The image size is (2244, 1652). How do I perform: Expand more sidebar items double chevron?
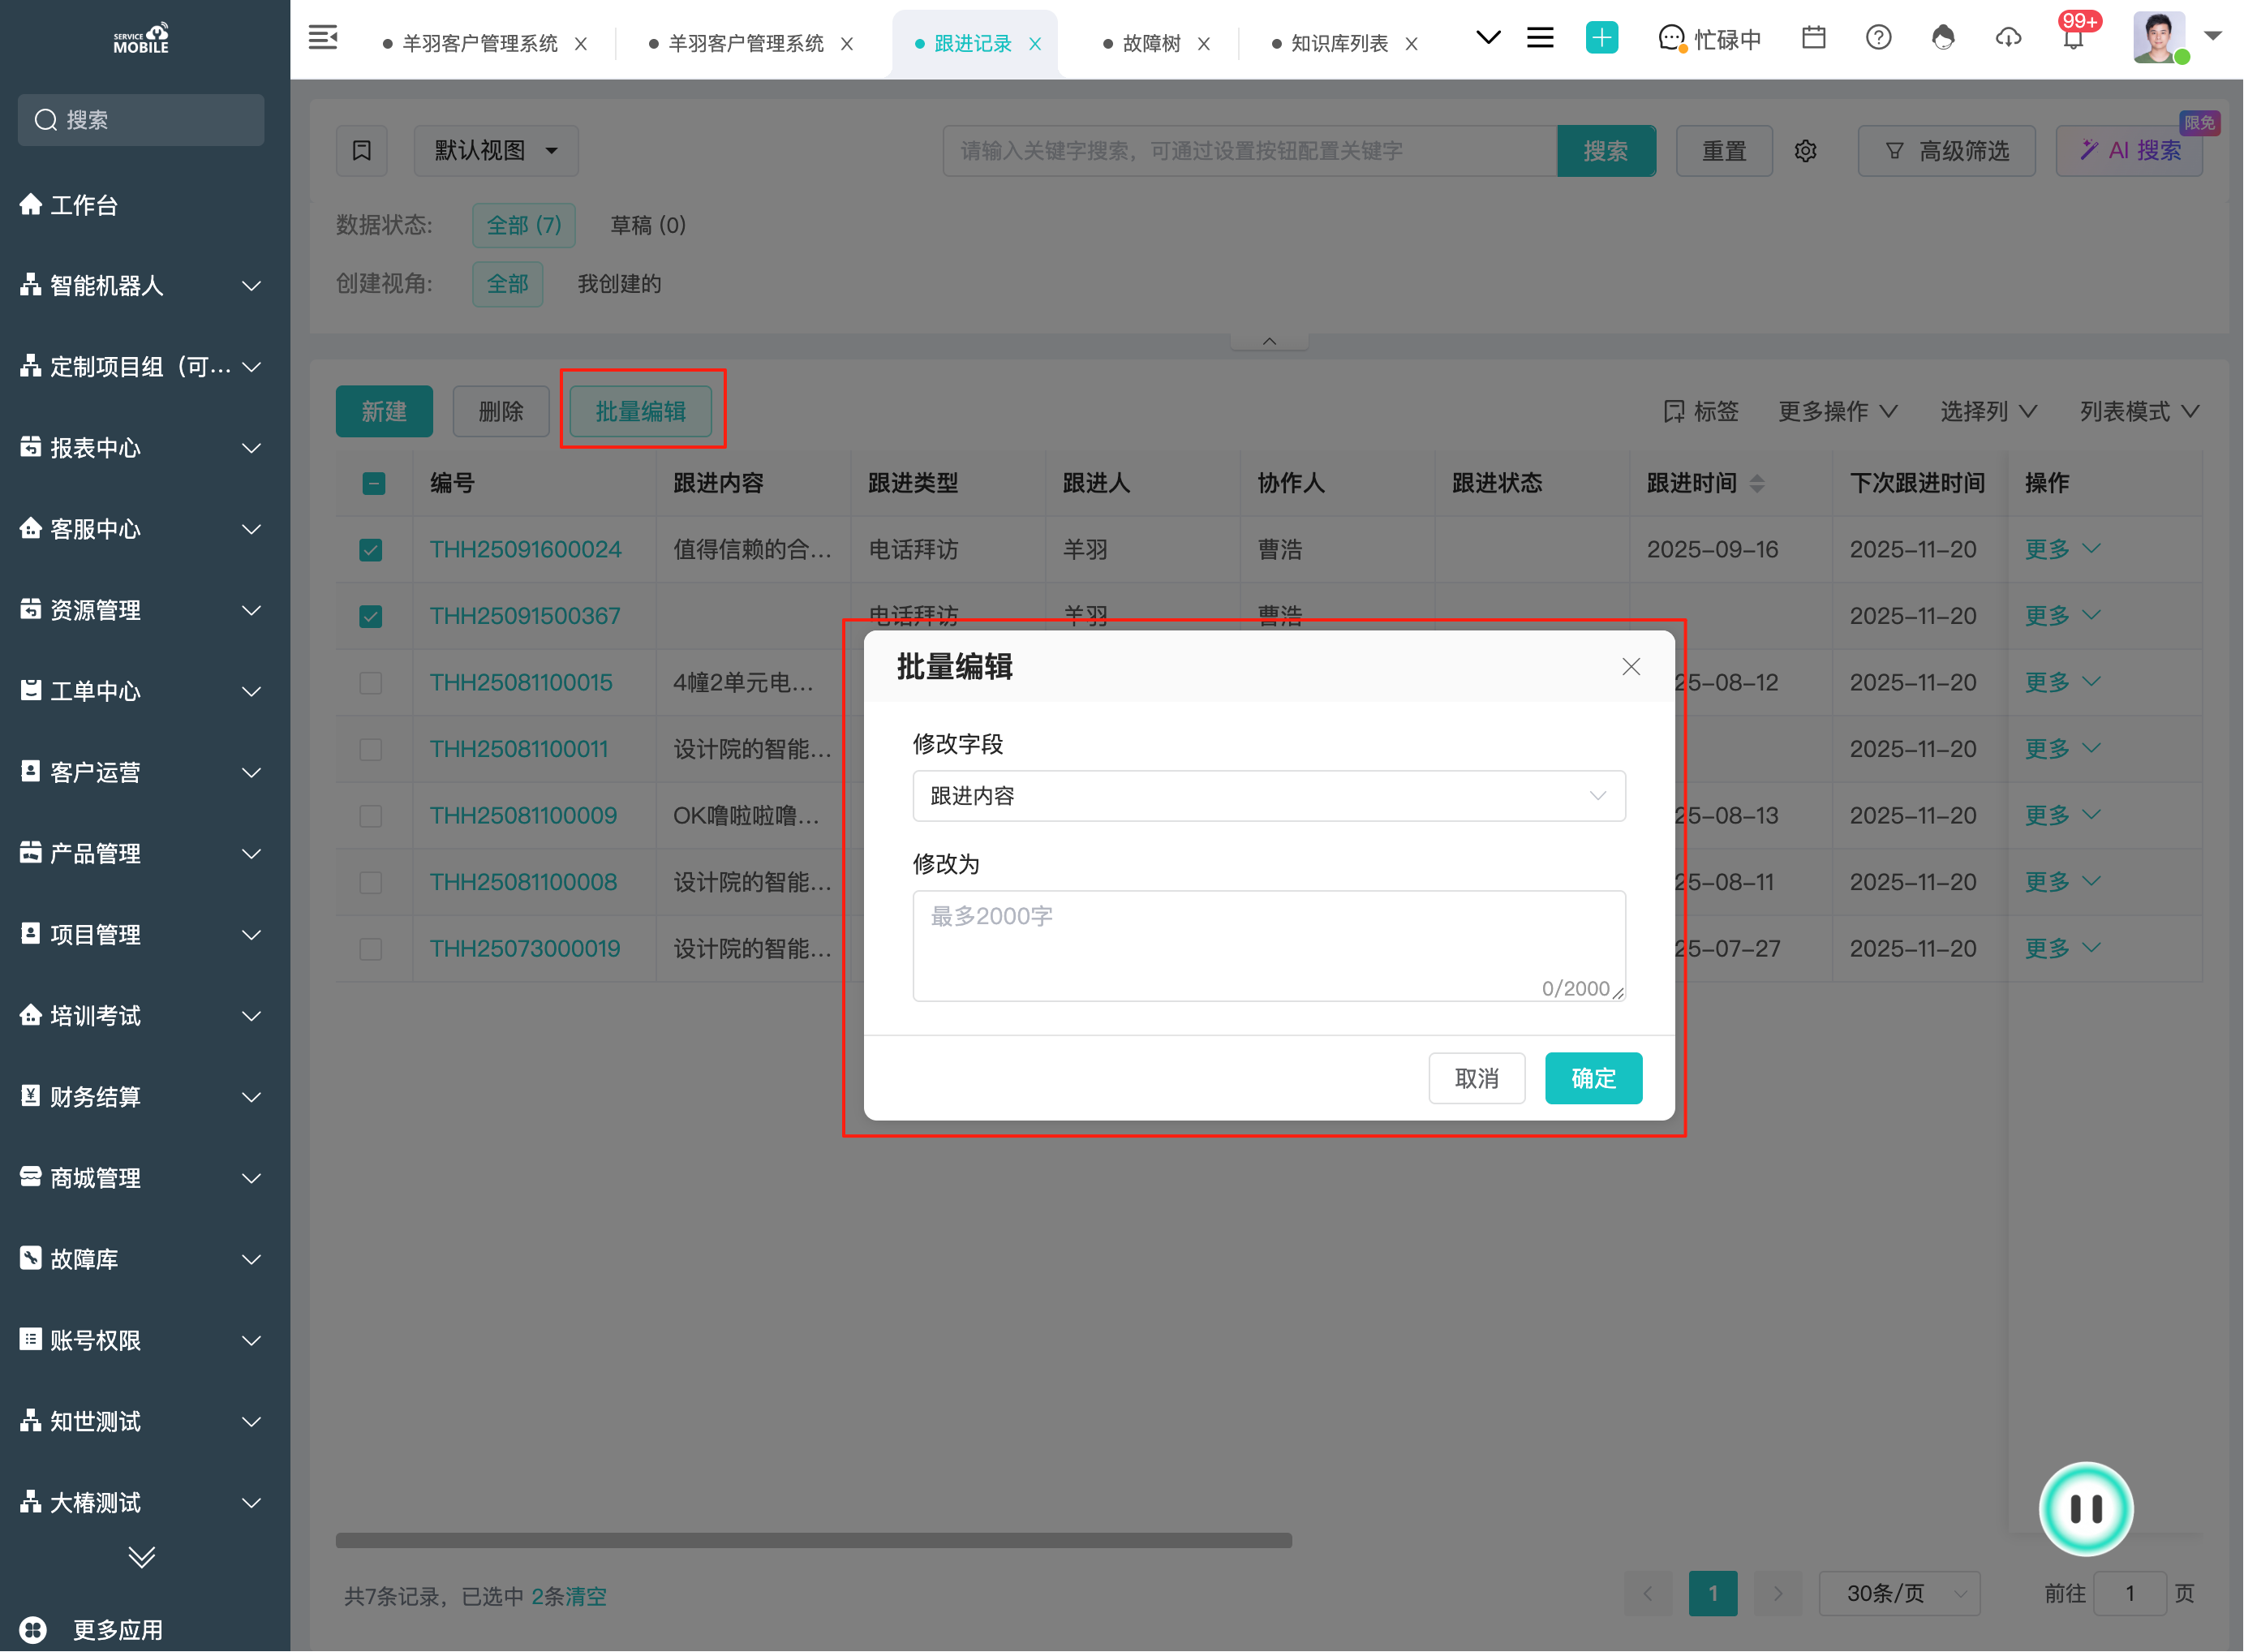[x=141, y=1557]
